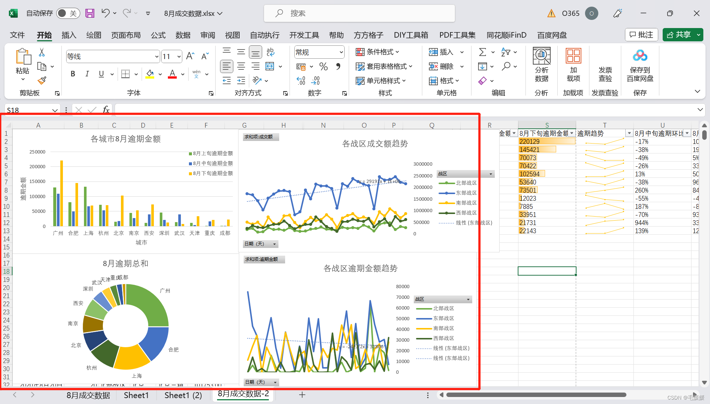Click the Insert Function fx icon
Image resolution: width=710 pixels, height=404 pixels.
click(x=106, y=110)
